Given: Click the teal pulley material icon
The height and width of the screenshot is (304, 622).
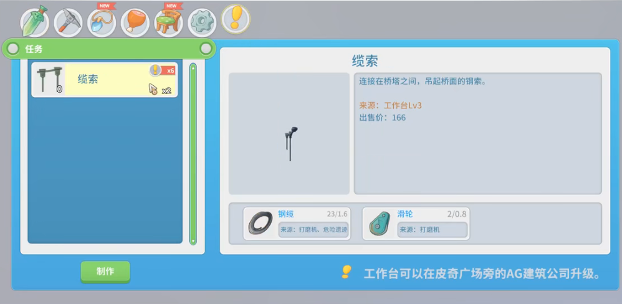Looking at the screenshot, I should click(379, 223).
